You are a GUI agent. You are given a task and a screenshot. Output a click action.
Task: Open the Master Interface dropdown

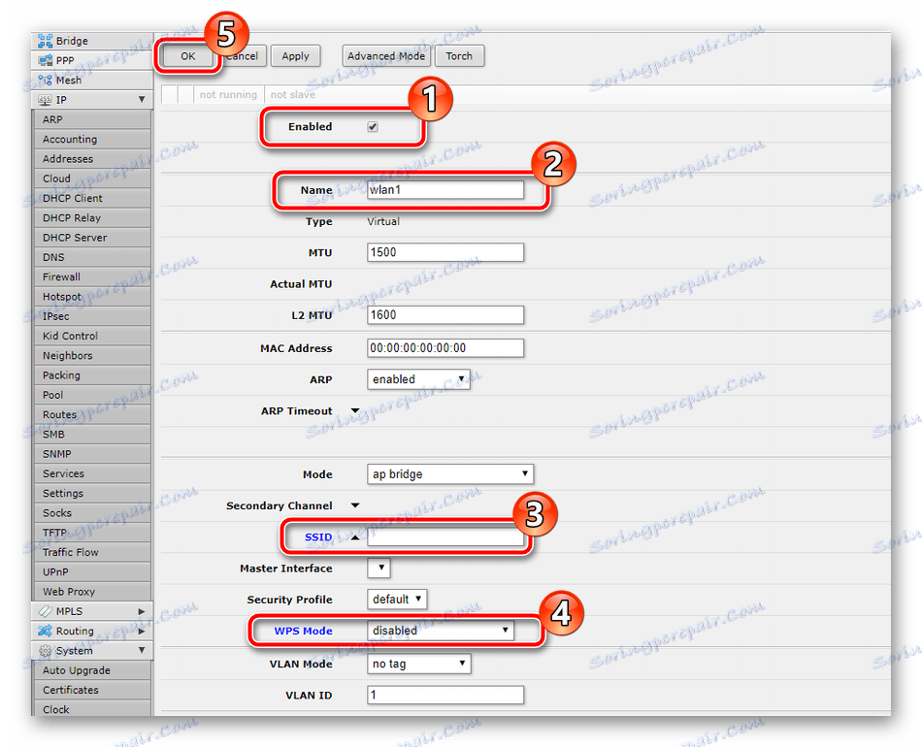[x=379, y=568]
